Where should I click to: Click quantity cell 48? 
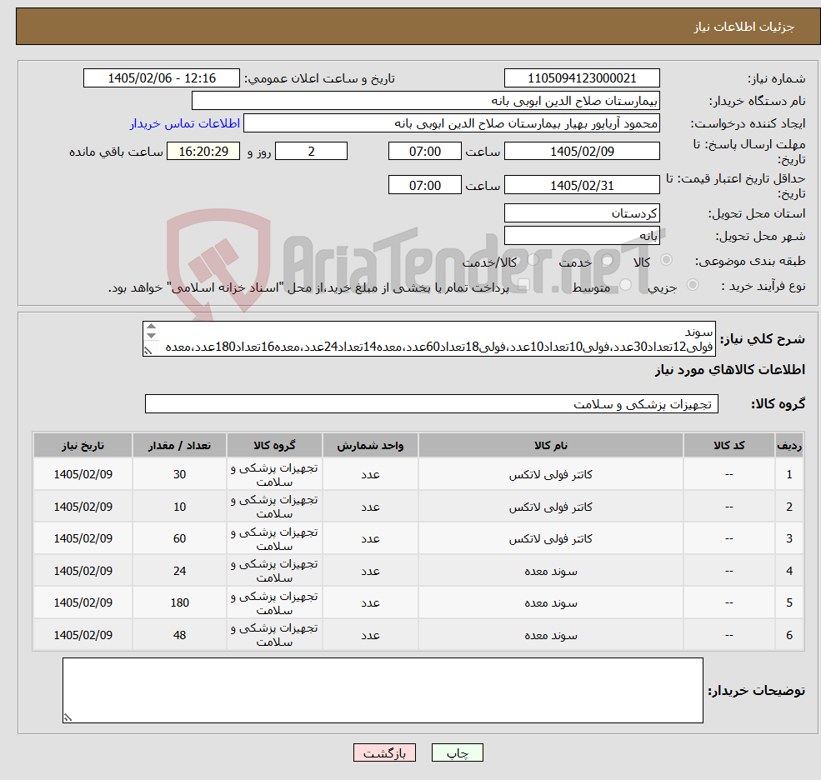pyautogui.click(x=179, y=635)
